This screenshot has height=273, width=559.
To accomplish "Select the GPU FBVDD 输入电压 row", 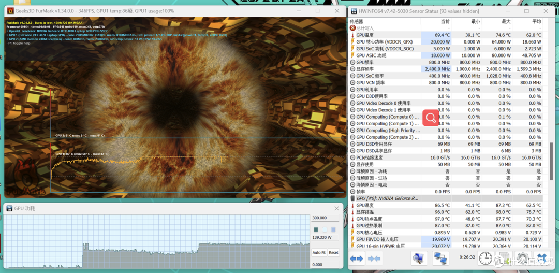I will 446,239.
